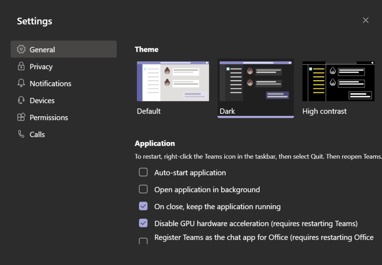Go to the Calls text label
The image size is (382, 265).
[x=37, y=135]
